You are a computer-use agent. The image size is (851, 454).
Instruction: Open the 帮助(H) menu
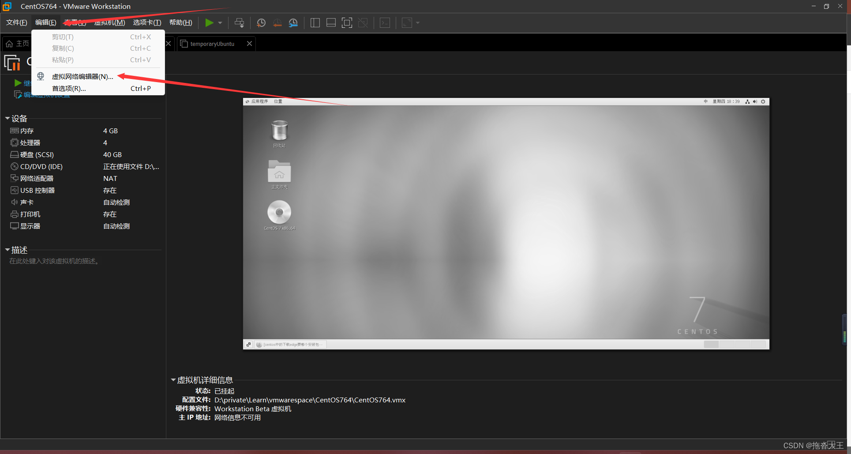click(181, 23)
